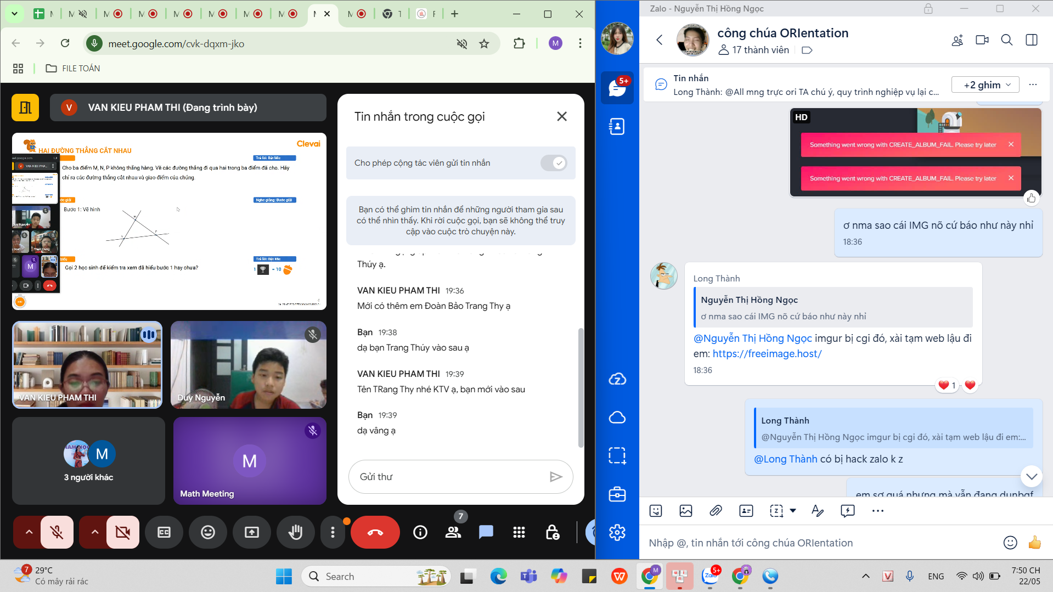1053x592 pixels.
Task: Raise hand in the meeting
Action: point(296,532)
